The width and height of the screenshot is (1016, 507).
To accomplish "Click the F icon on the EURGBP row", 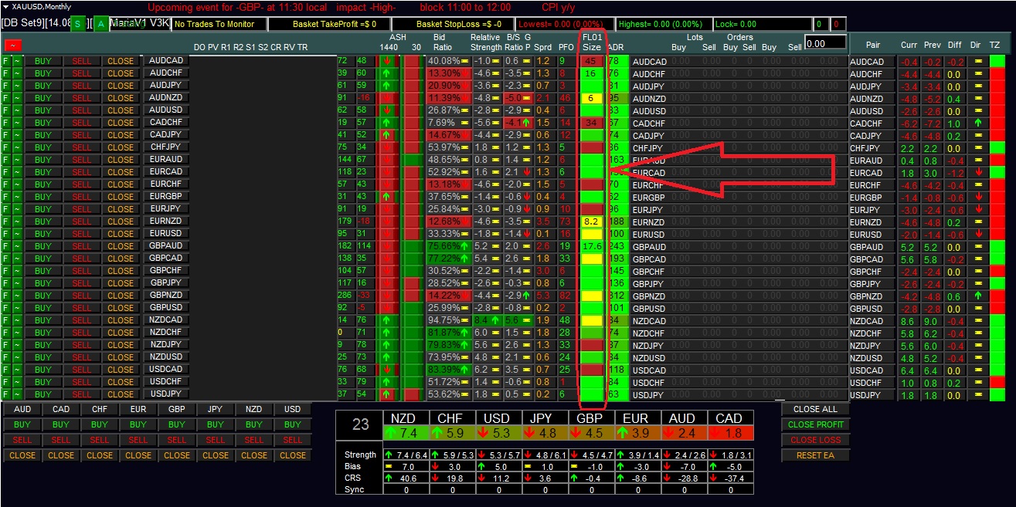I will (6, 197).
